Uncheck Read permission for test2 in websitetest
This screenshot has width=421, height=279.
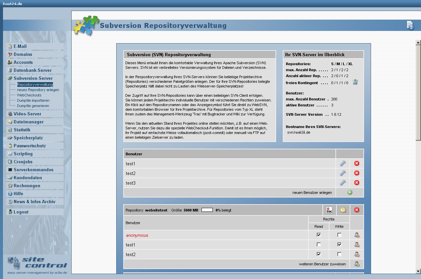point(319,254)
